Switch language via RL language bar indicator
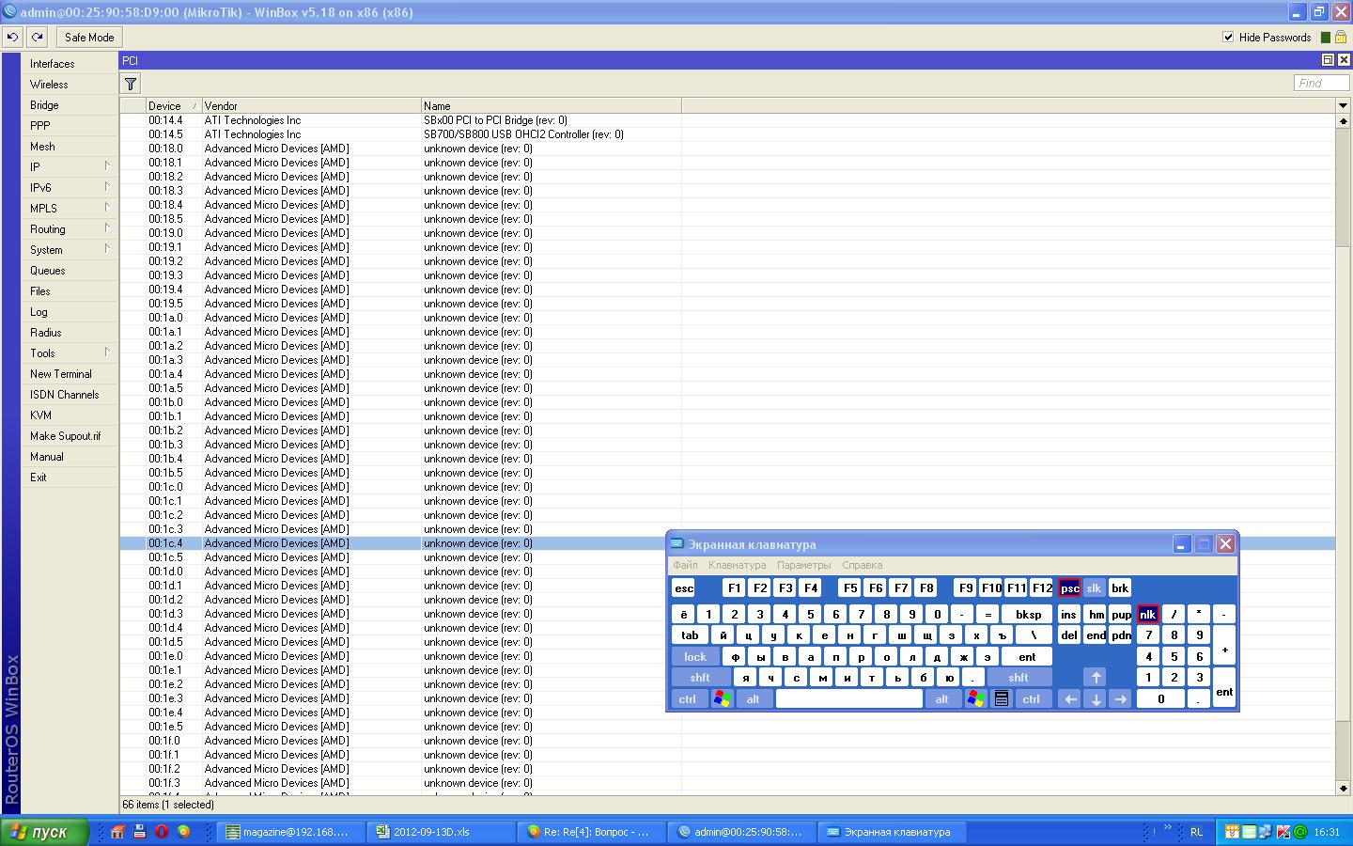1353x846 pixels. 1196,832
